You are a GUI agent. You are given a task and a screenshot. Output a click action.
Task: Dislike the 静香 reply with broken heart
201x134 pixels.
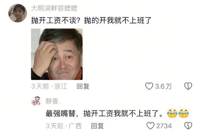point(188,126)
